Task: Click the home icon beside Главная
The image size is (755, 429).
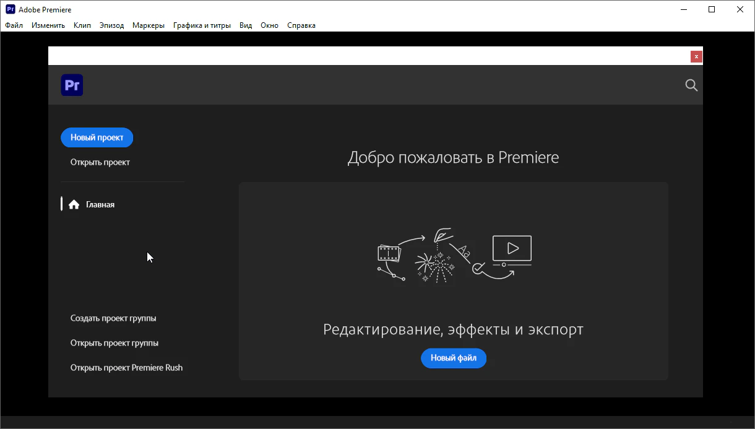Action: point(74,205)
